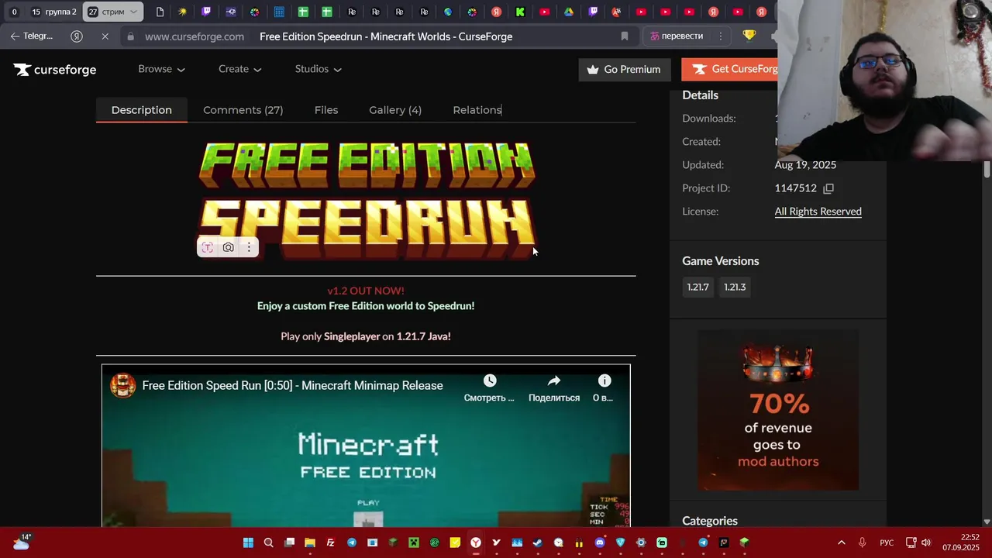The image size is (992, 558).
Task: Select the группа 2 tab group
Action: [x=53, y=12]
